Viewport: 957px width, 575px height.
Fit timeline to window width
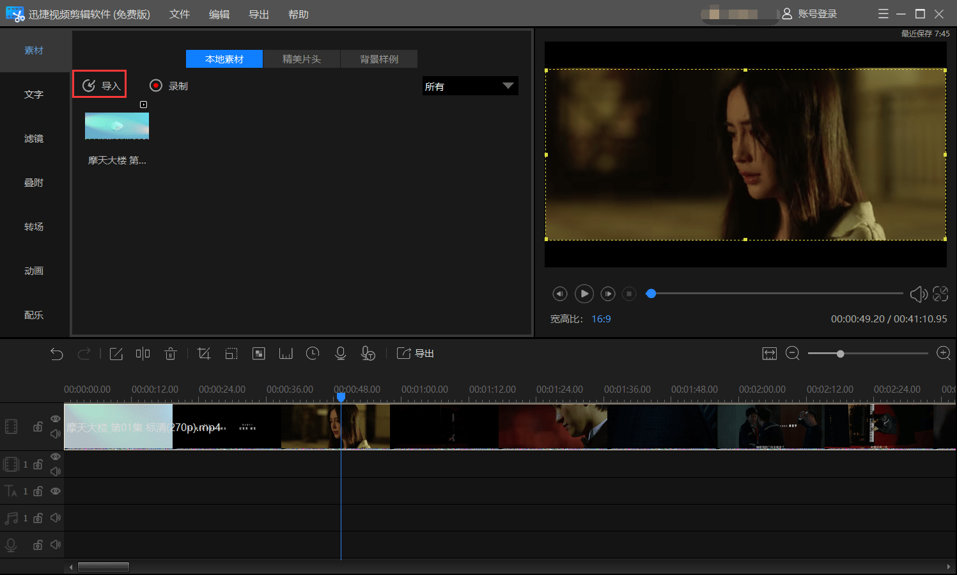769,354
